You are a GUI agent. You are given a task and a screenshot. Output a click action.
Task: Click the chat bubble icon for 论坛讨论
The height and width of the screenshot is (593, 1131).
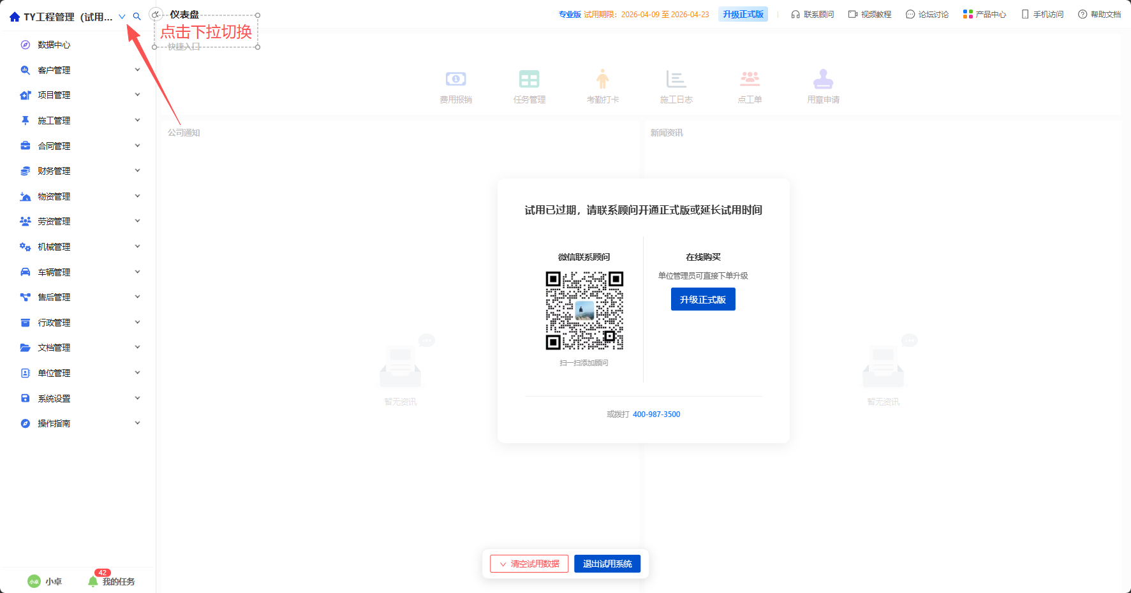coord(910,15)
